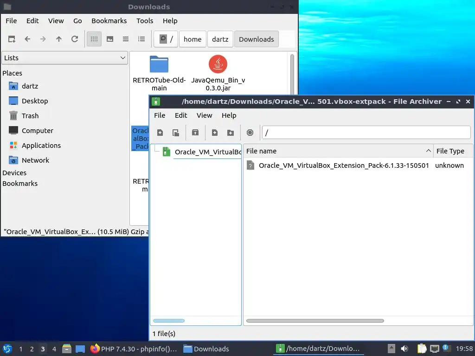Switch file manager to icon view mode
The width and height of the screenshot is (475, 356).
94,39
